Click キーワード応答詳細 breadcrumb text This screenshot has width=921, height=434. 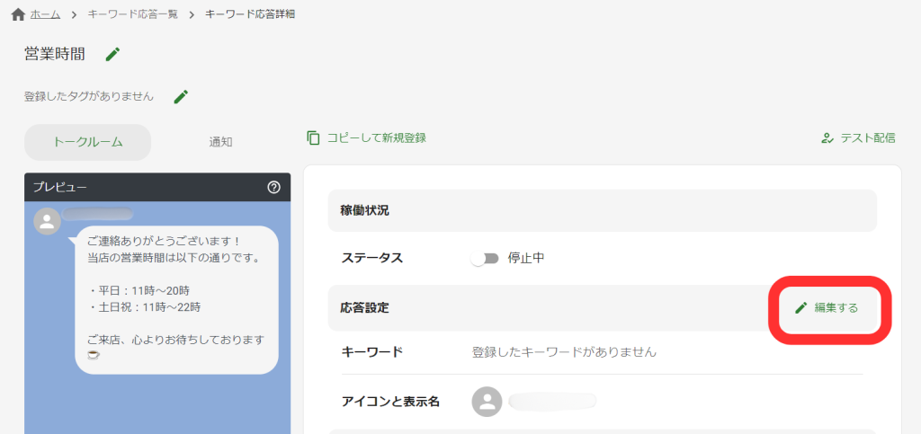coord(250,14)
